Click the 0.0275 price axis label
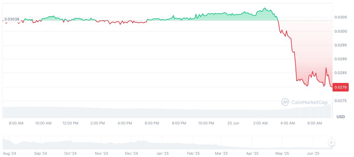Image resolution: width=354 pixels, height=157 pixels. coord(340,101)
